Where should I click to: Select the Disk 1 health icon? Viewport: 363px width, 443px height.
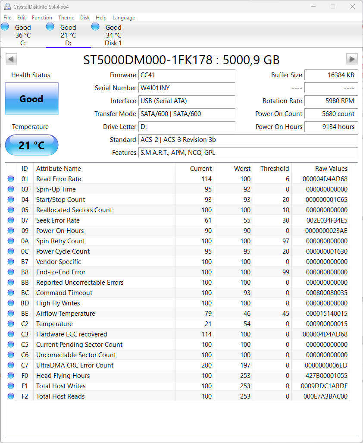click(95, 26)
